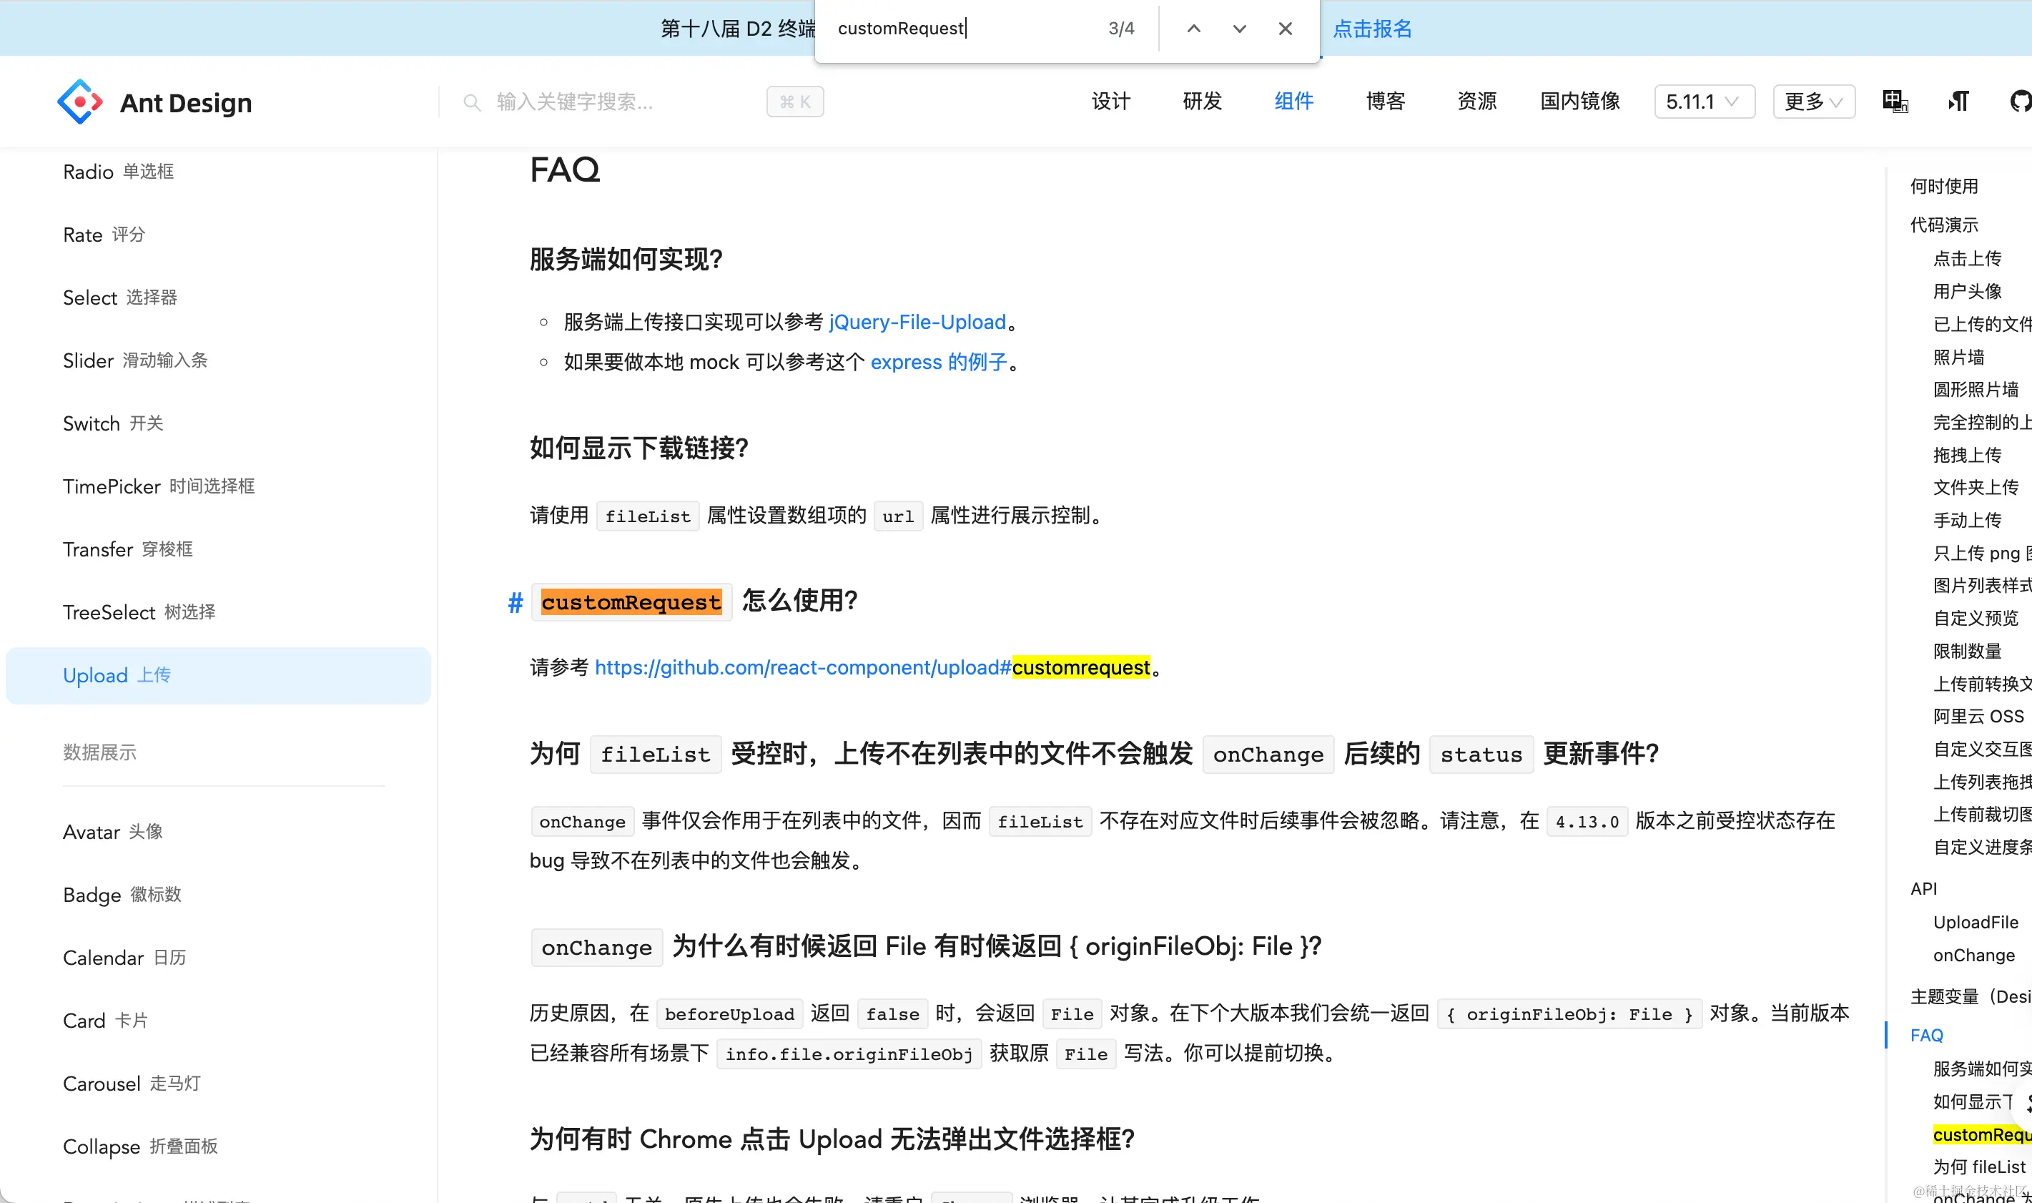This screenshot has width=2032, height=1203.
Task: Open GitHub repository icon
Action: (x=2020, y=102)
